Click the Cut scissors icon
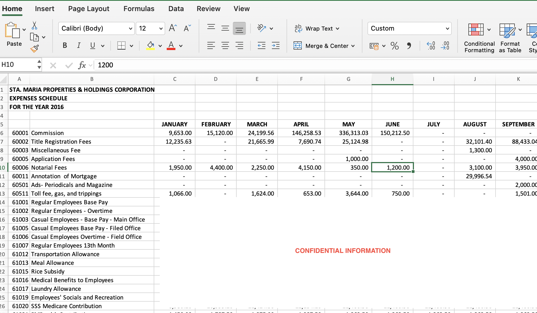Viewport: 537px width, 313px height. point(34,26)
